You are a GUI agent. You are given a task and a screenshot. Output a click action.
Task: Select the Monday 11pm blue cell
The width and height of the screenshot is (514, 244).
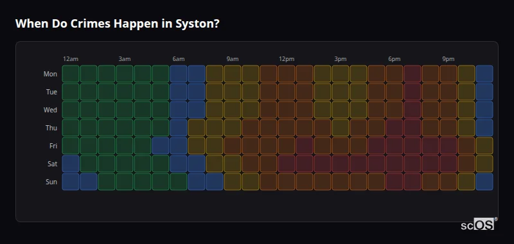tap(484, 74)
